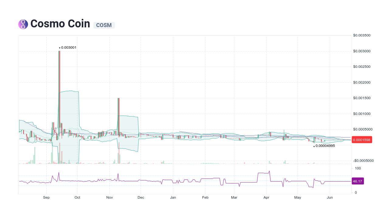Image resolution: width=389 pixels, height=219 pixels.
Task: Click the $0.003500 price axis label
Action: (361, 35)
